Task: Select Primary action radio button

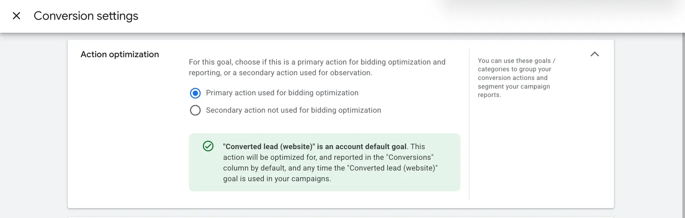Action: [x=195, y=93]
